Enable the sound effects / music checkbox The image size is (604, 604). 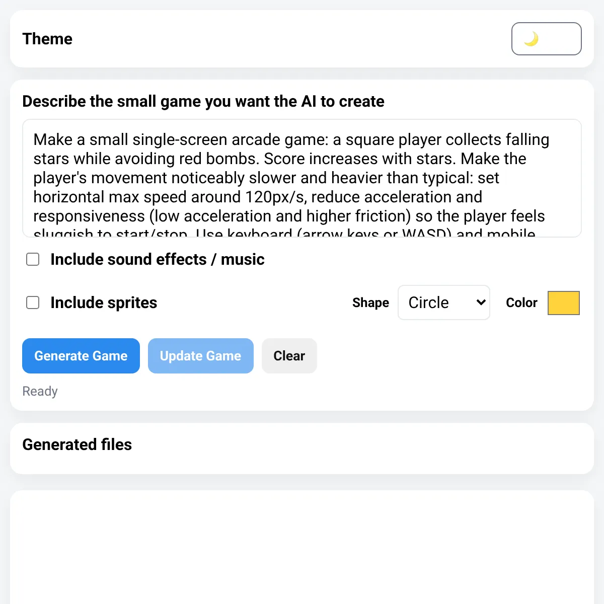(33, 259)
